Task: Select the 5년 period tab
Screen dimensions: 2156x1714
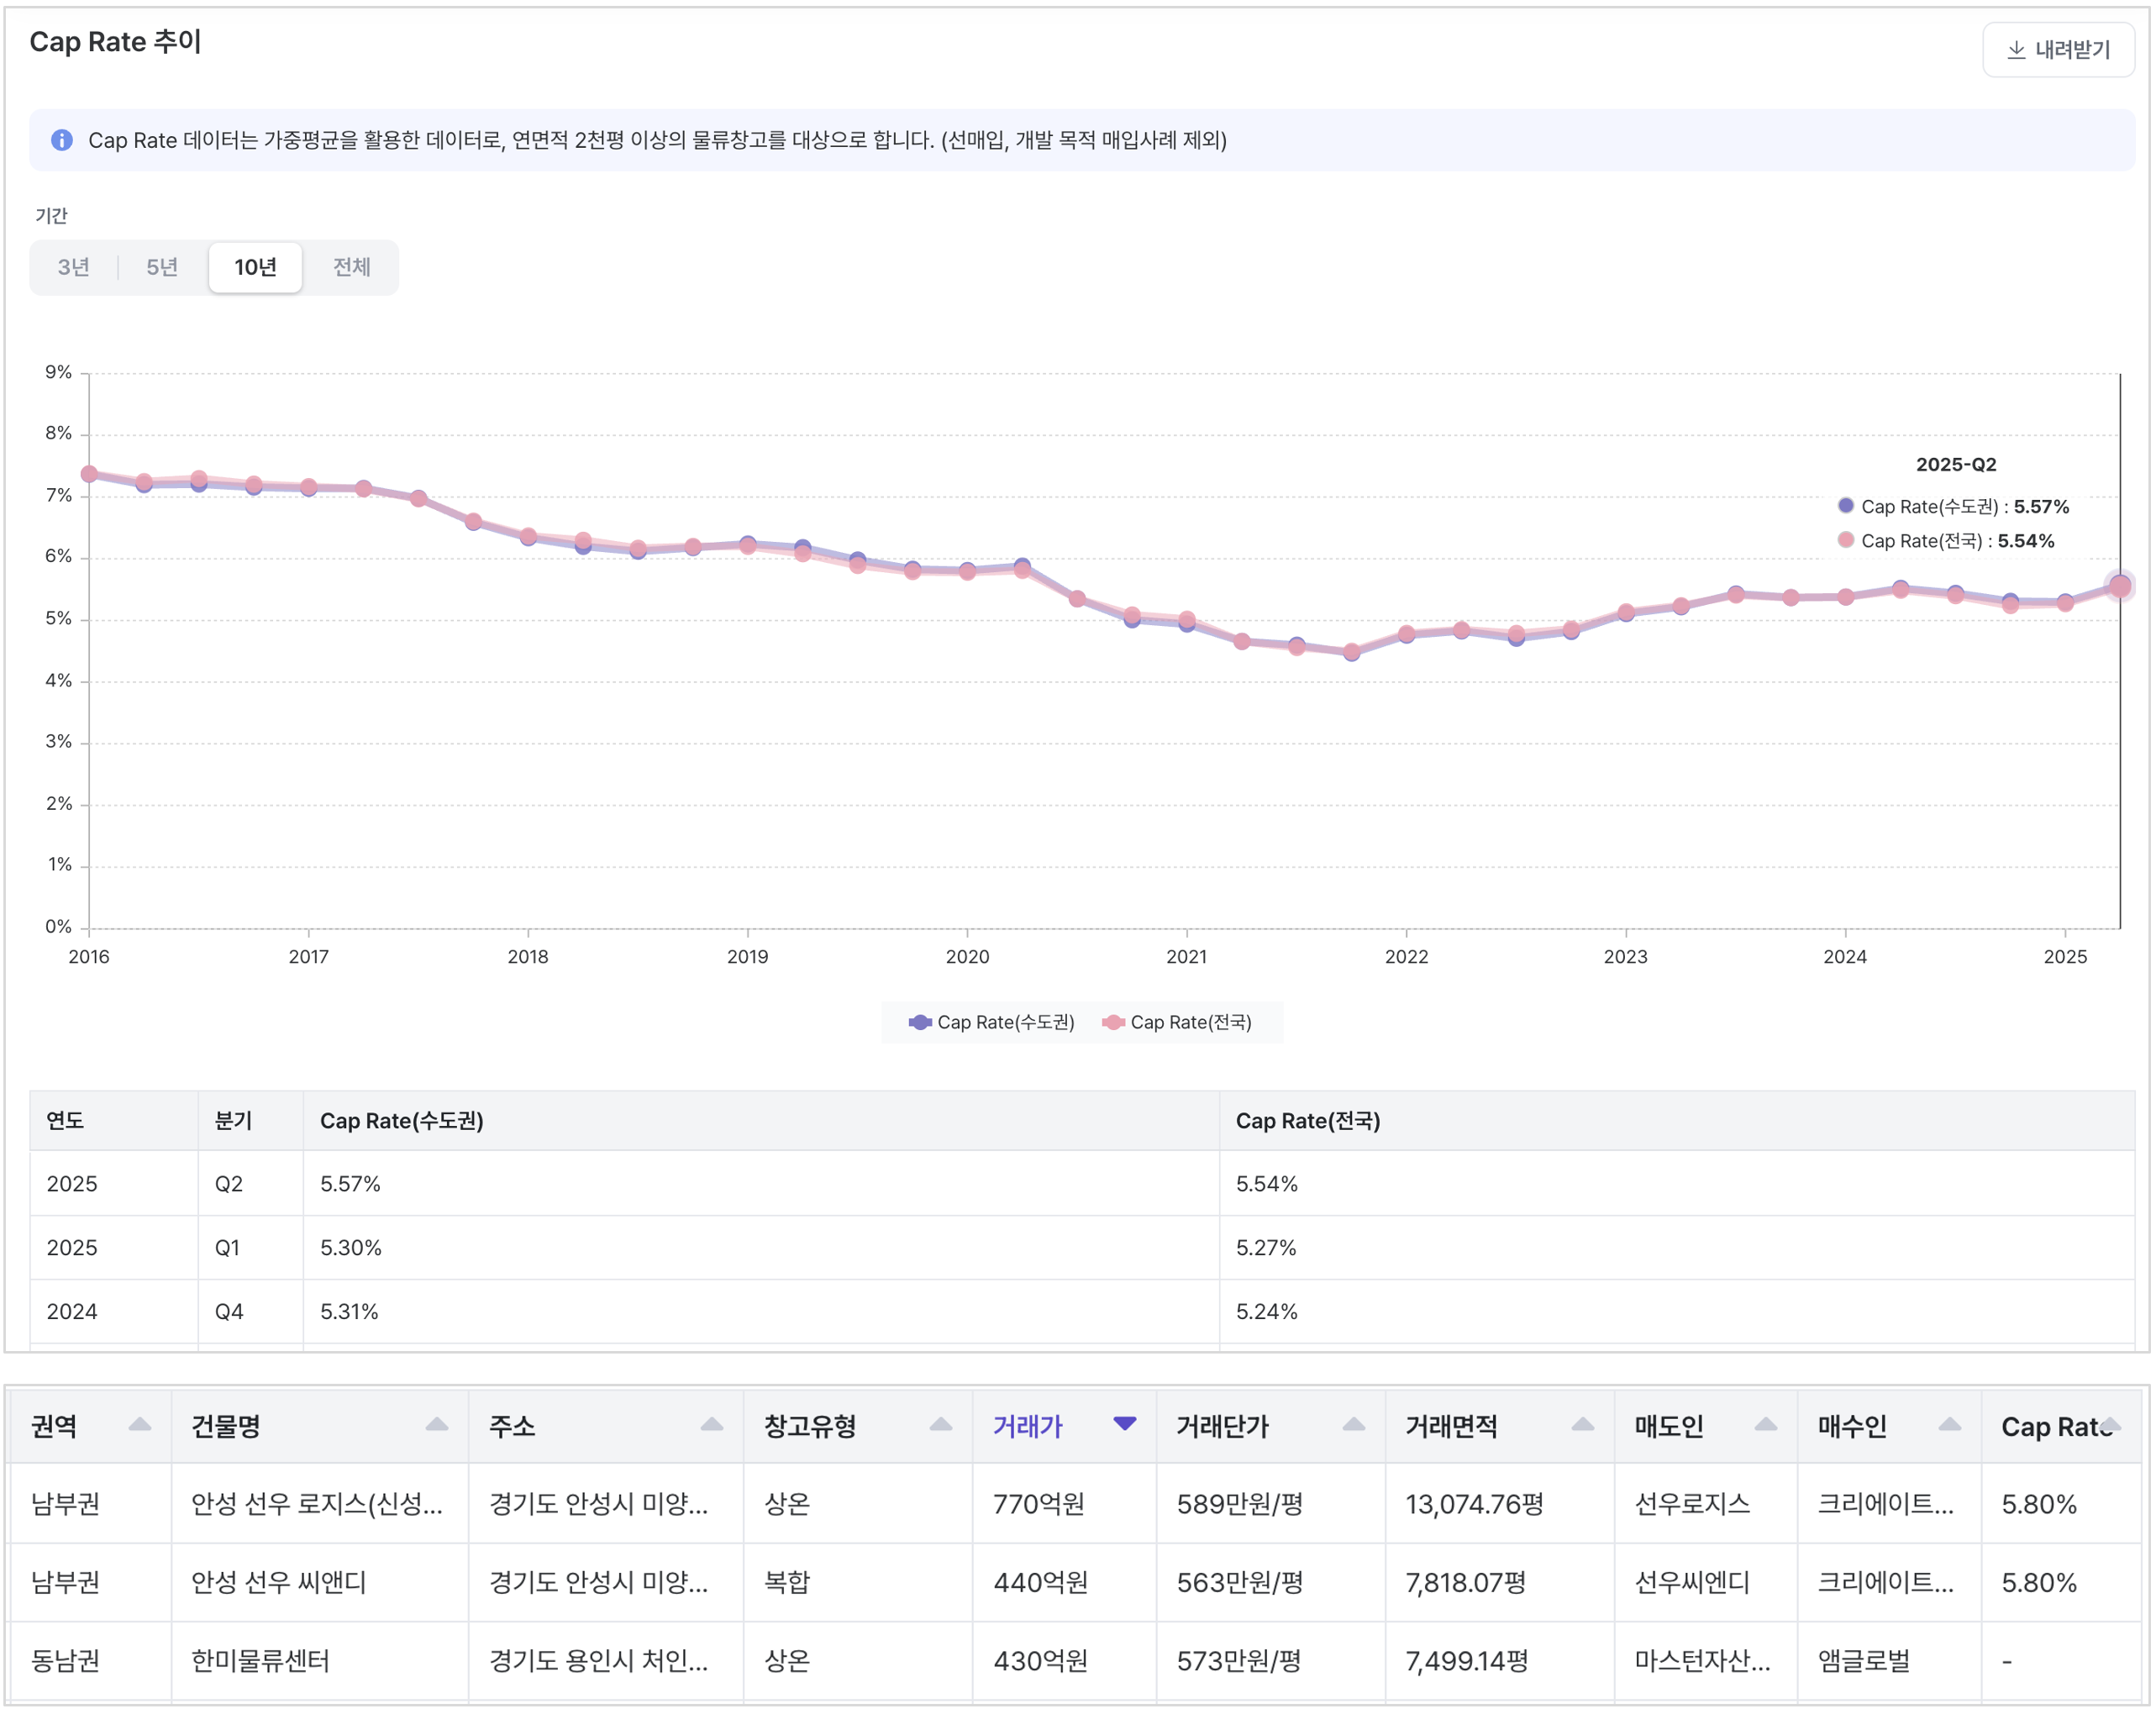Action: point(162,267)
